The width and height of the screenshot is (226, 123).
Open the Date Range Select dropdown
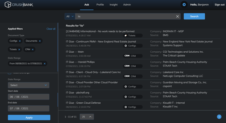[x=29, y=85]
